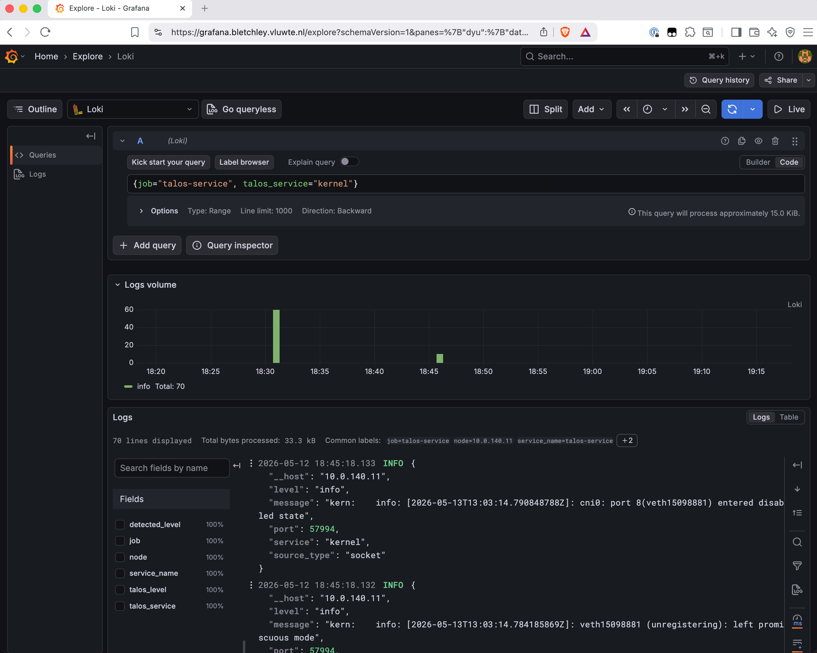This screenshot has height=653, width=817.
Task: Toggle the millisecond timestamp icon
Action: (797, 621)
